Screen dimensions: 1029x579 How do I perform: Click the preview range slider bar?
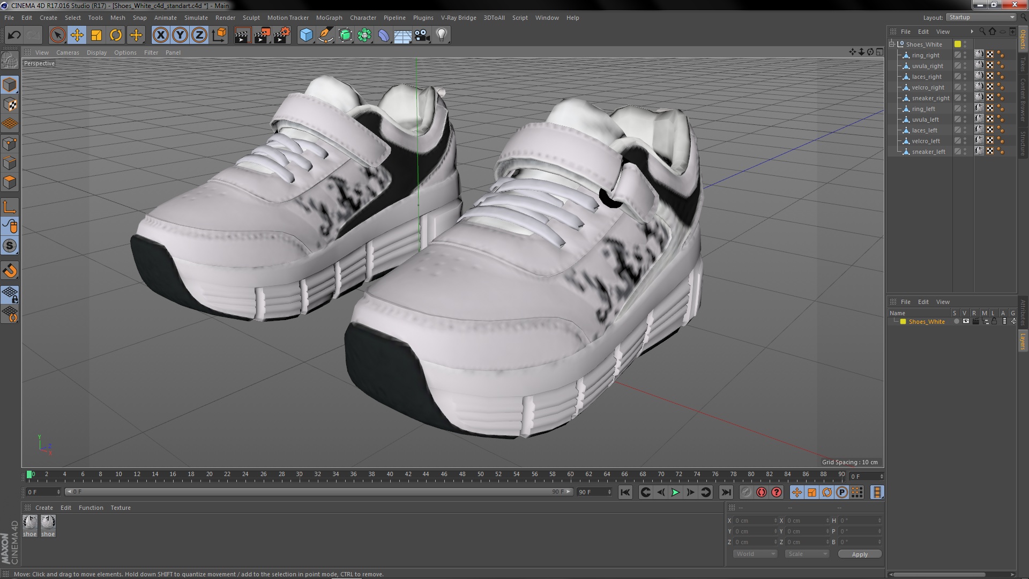[319, 492]
